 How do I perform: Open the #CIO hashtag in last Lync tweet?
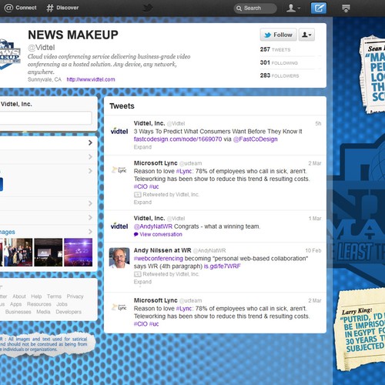[x=141, y=324]
